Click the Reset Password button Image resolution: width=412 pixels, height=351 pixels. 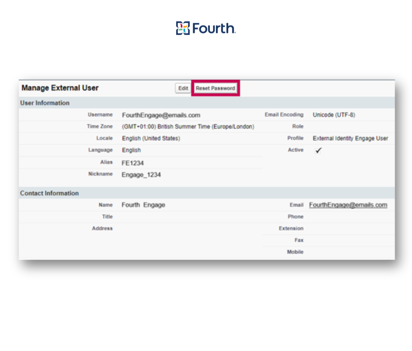(216, 88)
